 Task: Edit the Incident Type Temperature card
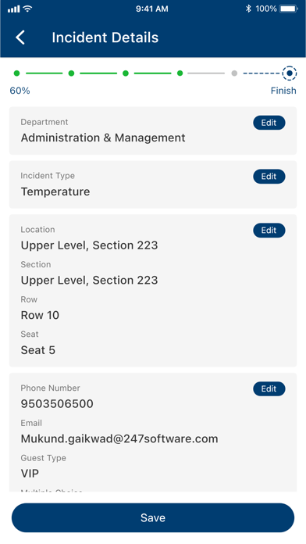[x=269, y=177]
